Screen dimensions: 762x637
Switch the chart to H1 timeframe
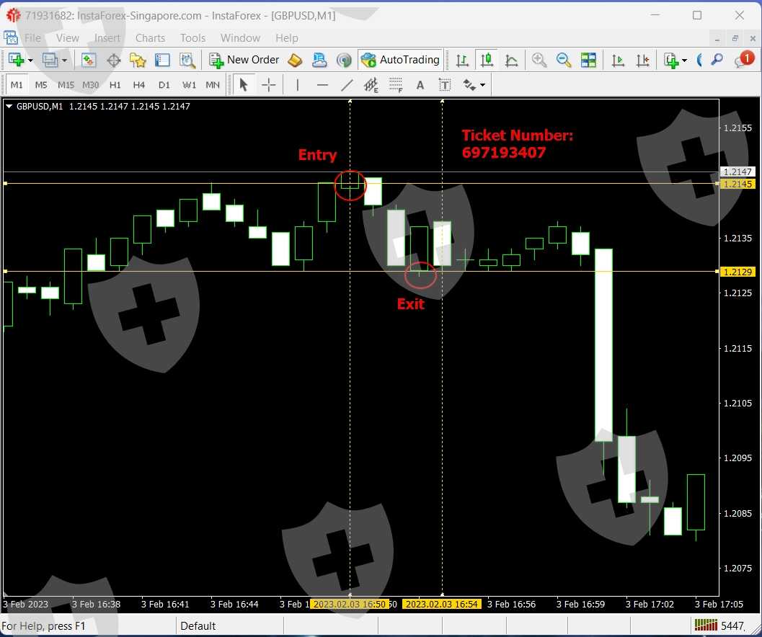115,85
